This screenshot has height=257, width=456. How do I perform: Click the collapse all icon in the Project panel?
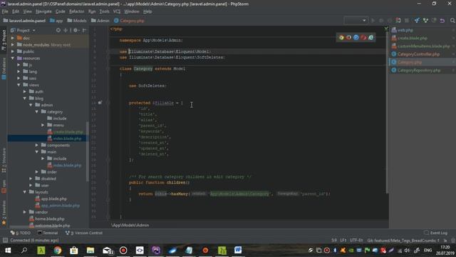(66, 30)
